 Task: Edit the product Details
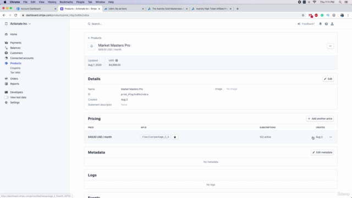[x=328, y=79]
